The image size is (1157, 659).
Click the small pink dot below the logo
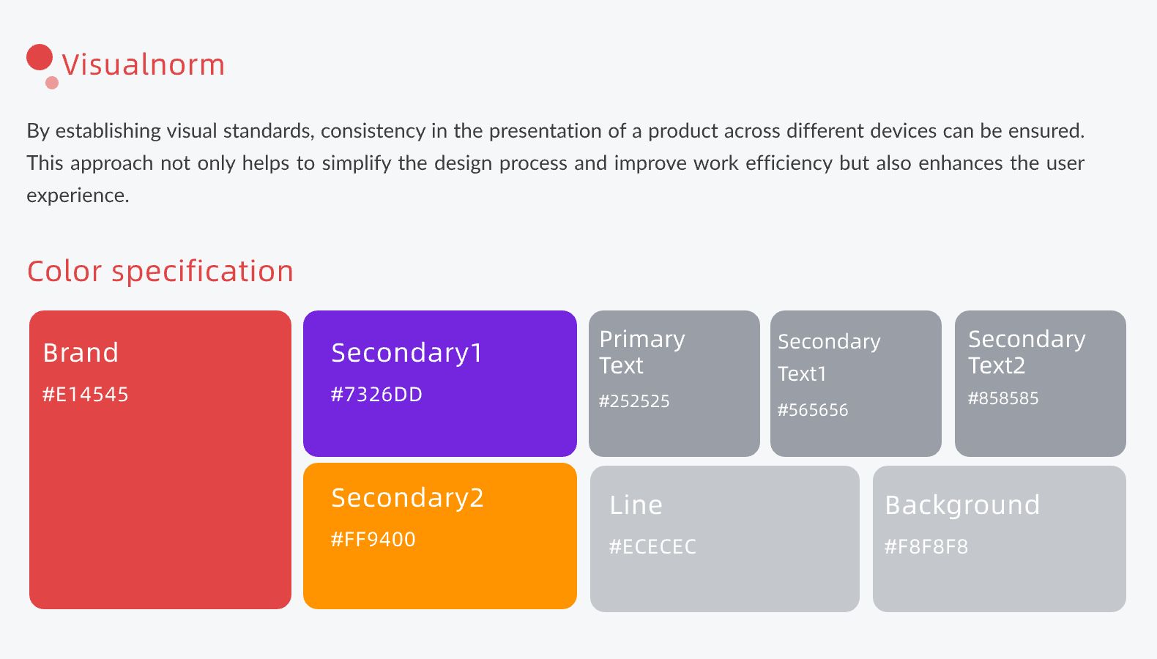[52, 83]
